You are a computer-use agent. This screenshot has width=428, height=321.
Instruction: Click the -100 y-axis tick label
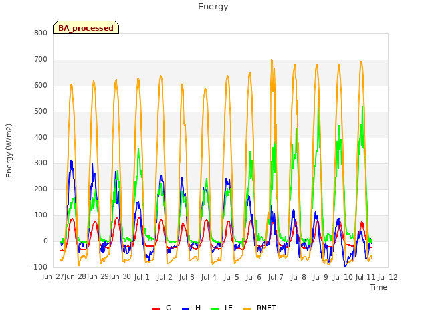[x=39, y=267]
